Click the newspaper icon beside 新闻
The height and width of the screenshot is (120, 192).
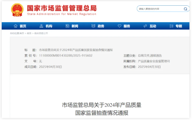pos(67,26)
